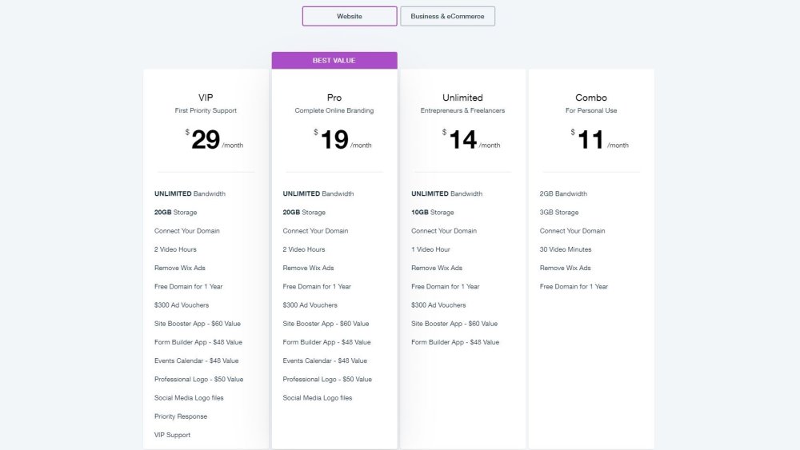Select the VIP plan title

click(x=206, y=98)
